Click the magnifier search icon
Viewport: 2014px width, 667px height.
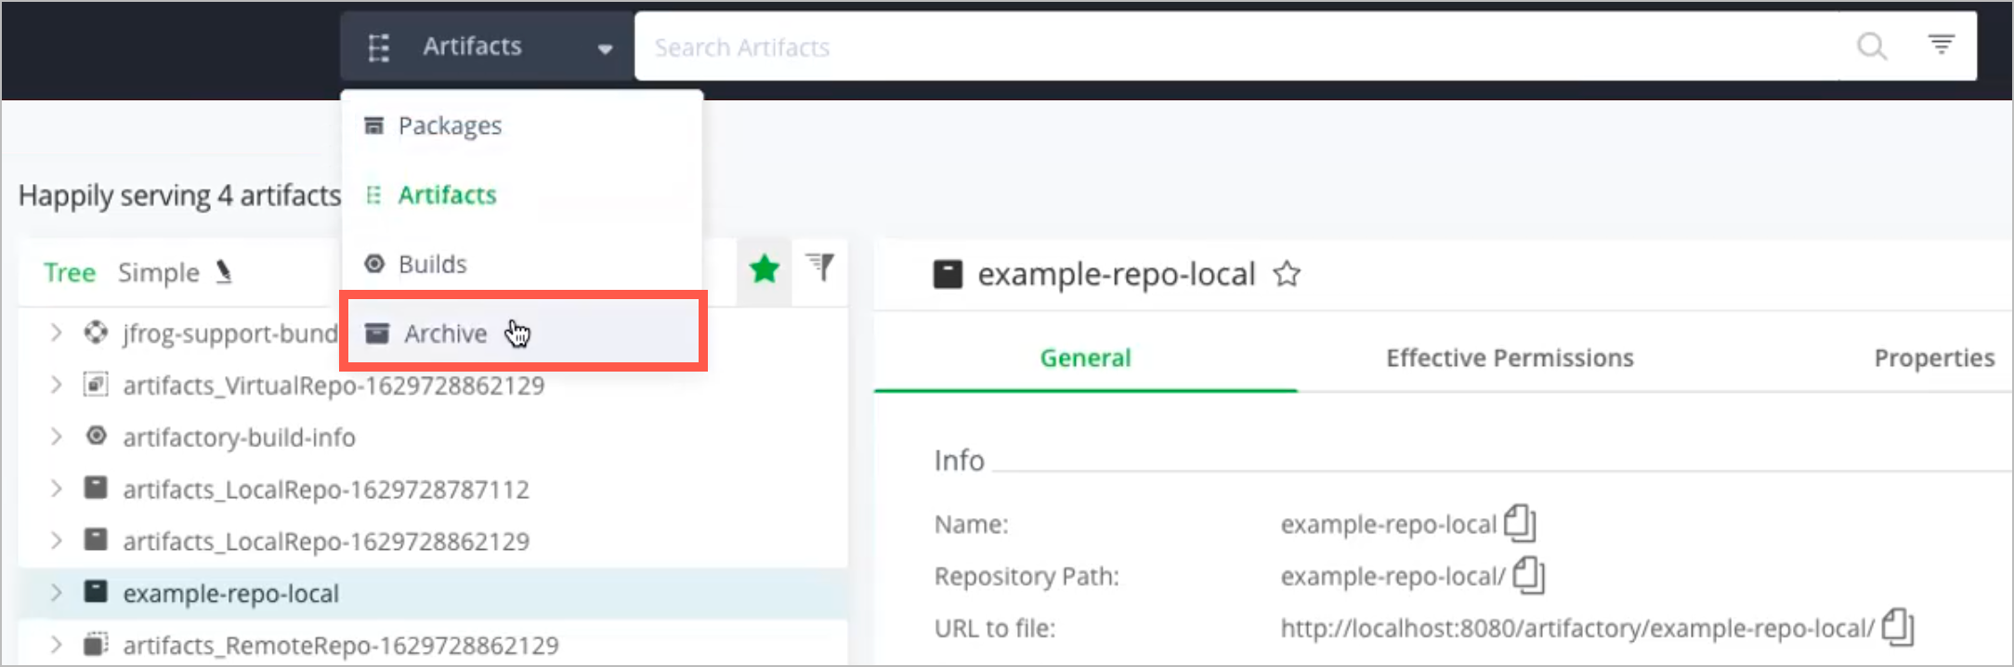(x=1871, y=46)
